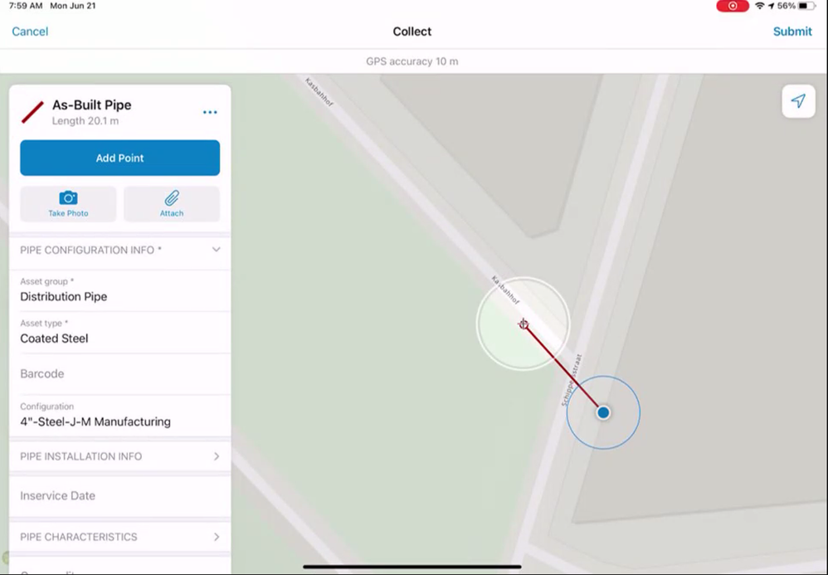This screenshot has height=575, width=828.
Task: Expand the Pipe Characteristics section
Action: tap(119, 537)
